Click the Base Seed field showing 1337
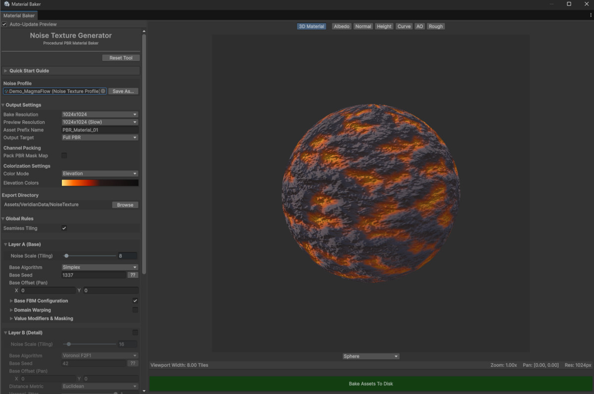Screen dimensions: 594x394 point(94,275)
